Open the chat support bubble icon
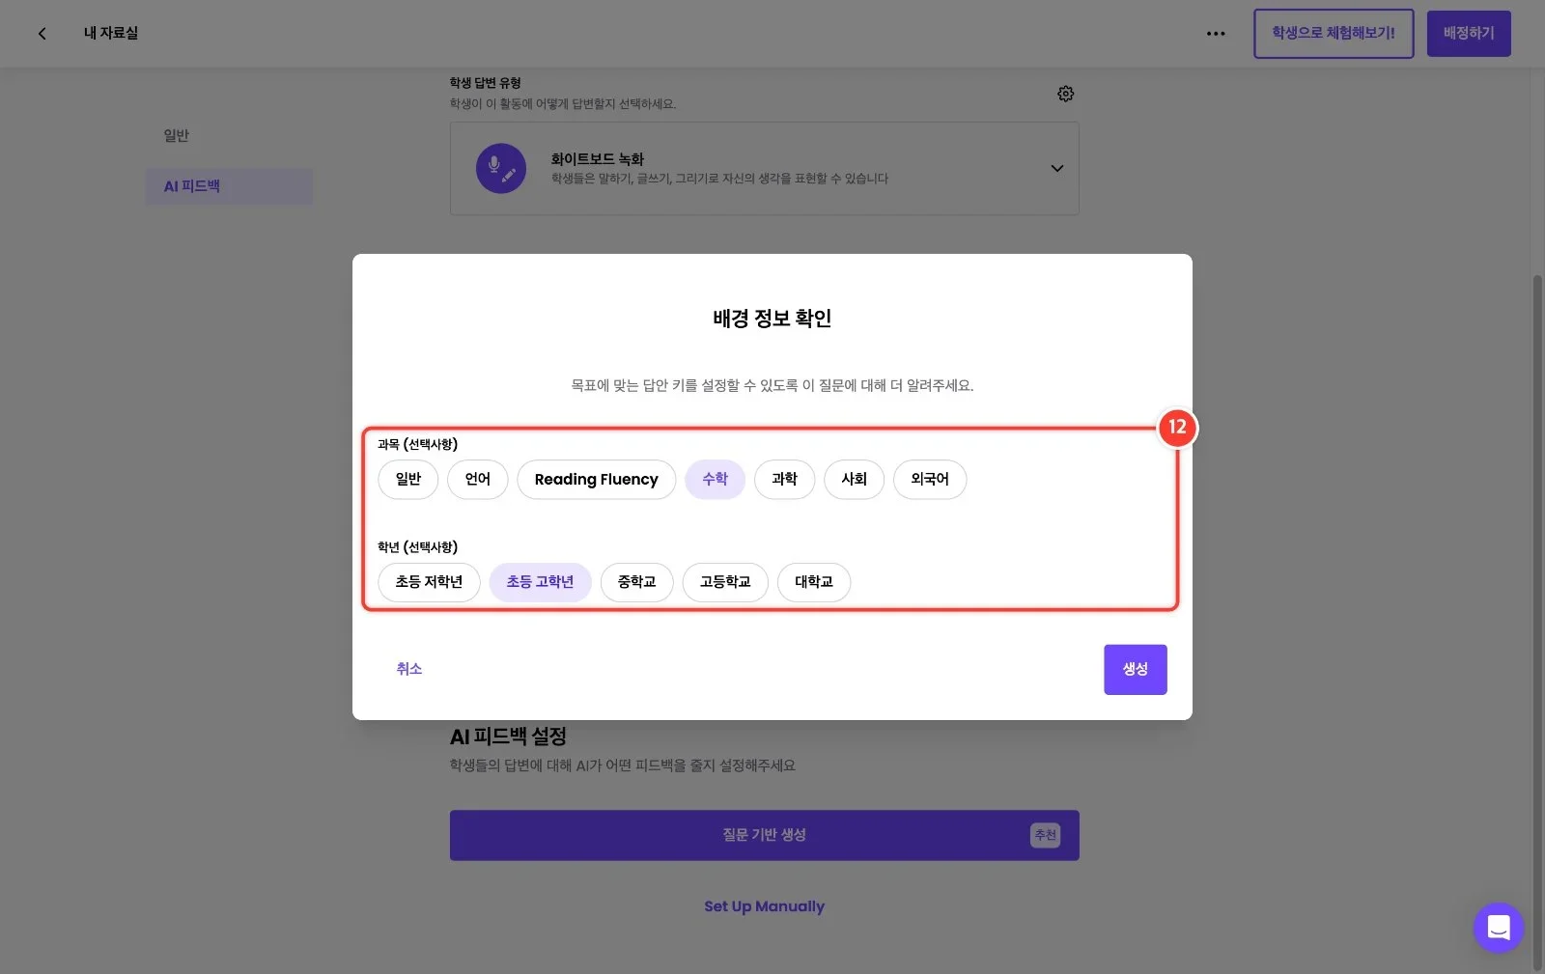 (x=1498, y=928)
